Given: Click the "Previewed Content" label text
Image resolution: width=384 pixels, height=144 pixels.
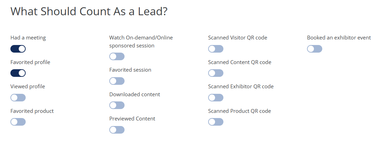Looking at the screenshot, I should [x=132, y=119].
